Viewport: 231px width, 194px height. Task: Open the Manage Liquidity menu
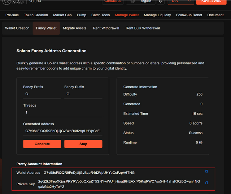157,15
